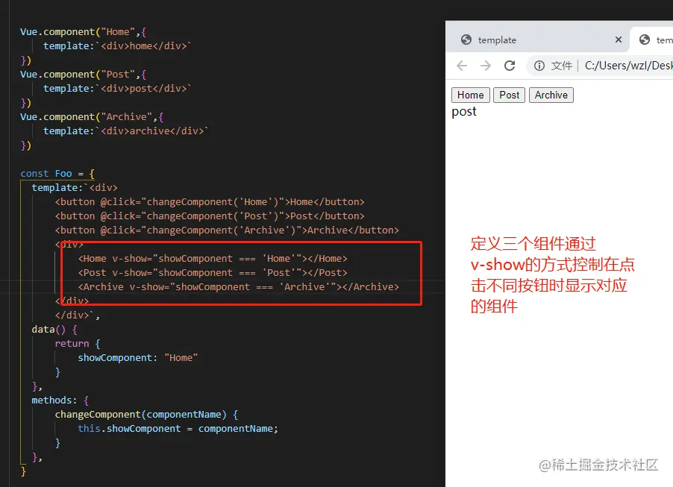
Task: Switch to the first 'template' tab
Action: tap(537, 40)
